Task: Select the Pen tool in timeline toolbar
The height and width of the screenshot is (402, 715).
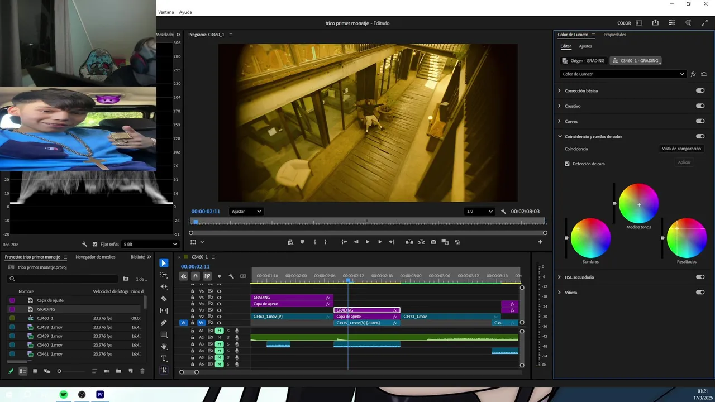Action: (x=164, y=322)
